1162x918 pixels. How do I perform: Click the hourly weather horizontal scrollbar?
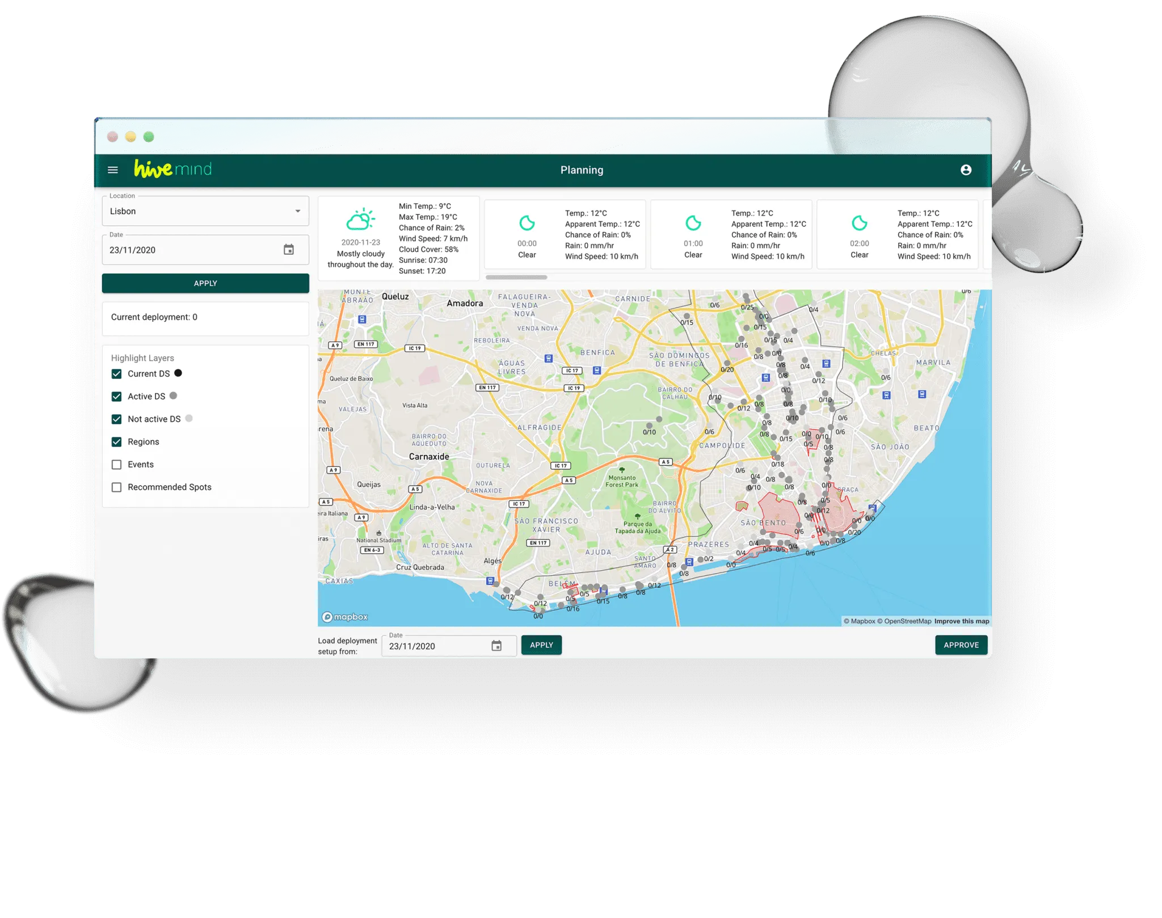[516, 277]
